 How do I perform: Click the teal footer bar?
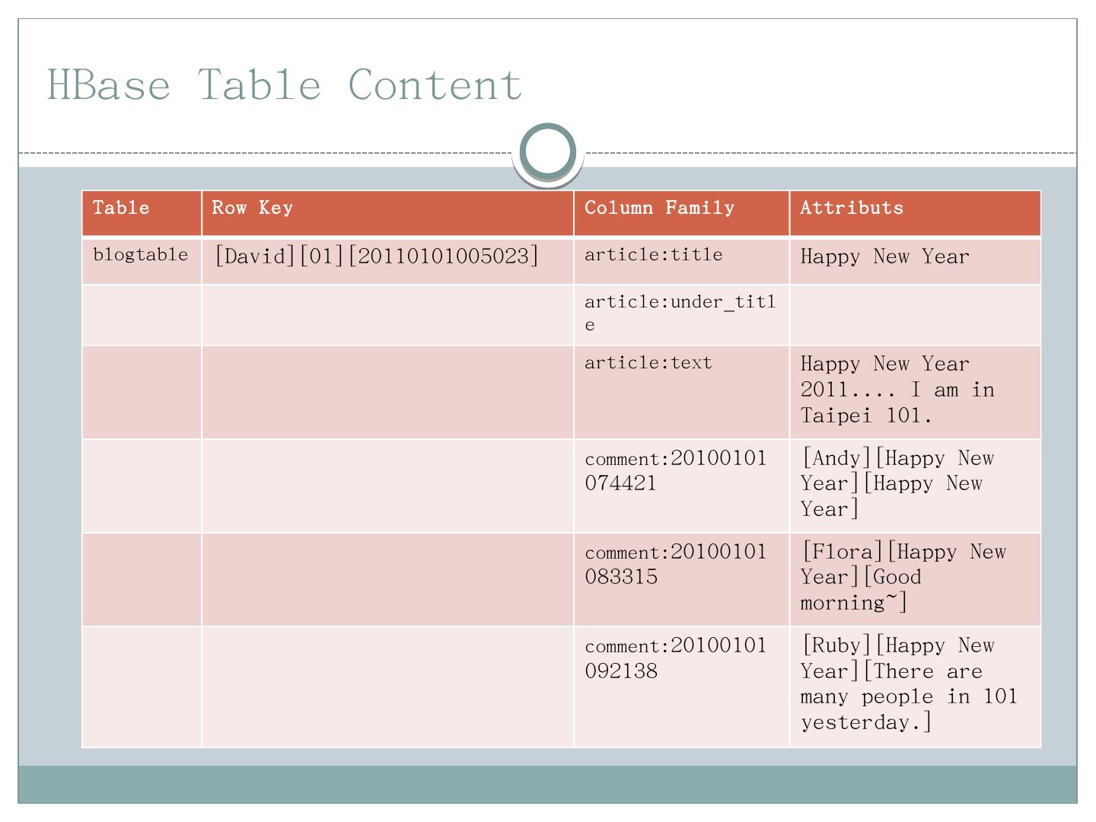(x=548, y=784)
